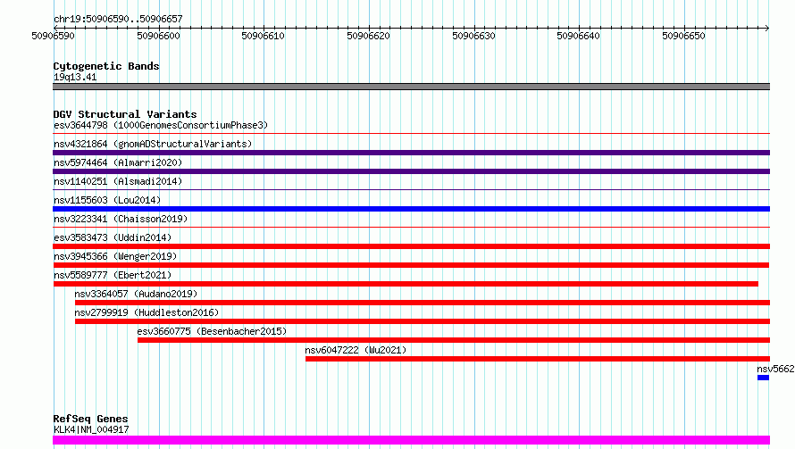795x449 pixels.
Task: Select the blue nsv1155603 Lou2014 bar
Action: coord(411,209)
